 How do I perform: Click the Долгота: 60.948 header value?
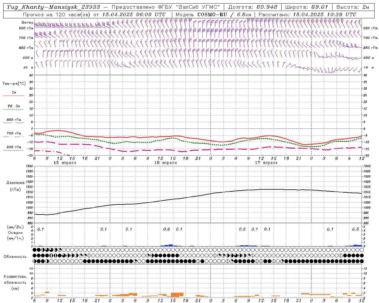pos(253,7)
